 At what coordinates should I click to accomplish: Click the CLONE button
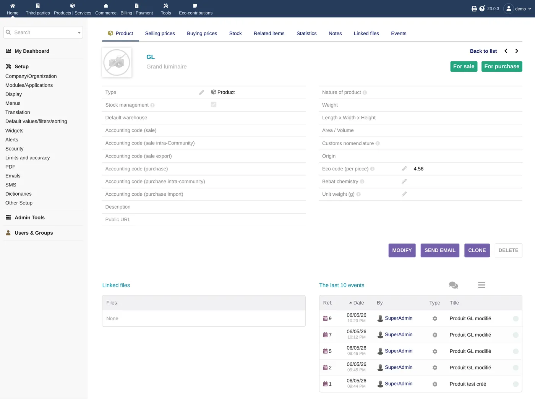(x=477, y=250)
